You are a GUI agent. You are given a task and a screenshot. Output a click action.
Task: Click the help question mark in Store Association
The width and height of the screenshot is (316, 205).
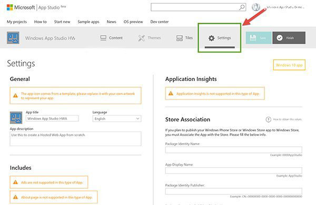[x=268, y=119]
